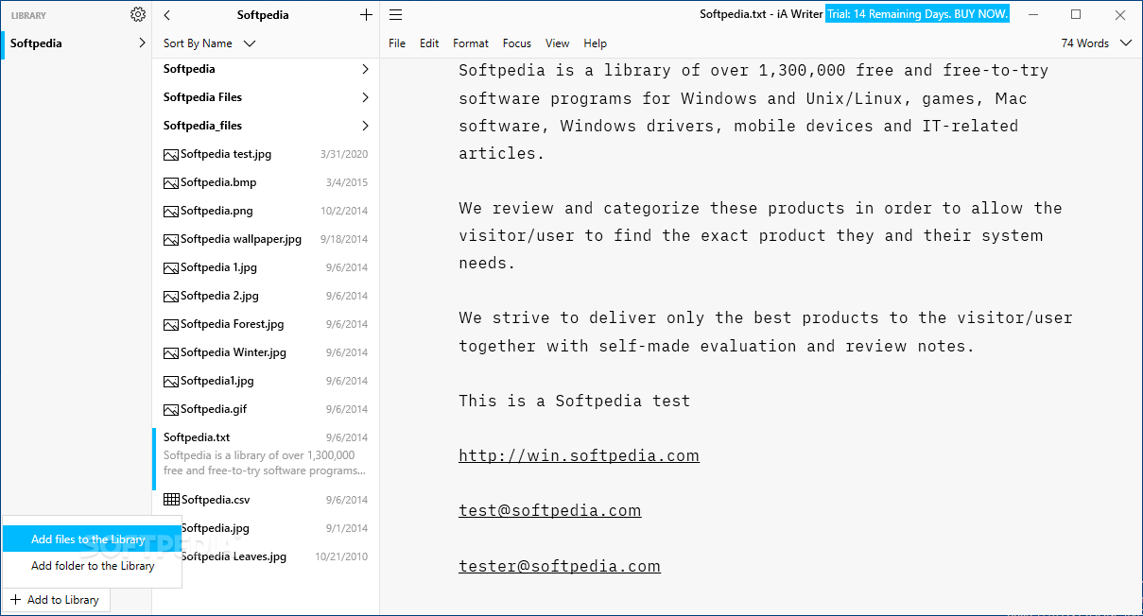Expand the Softpedia folder chevron
1143x616 pixels.
point(365,69)
